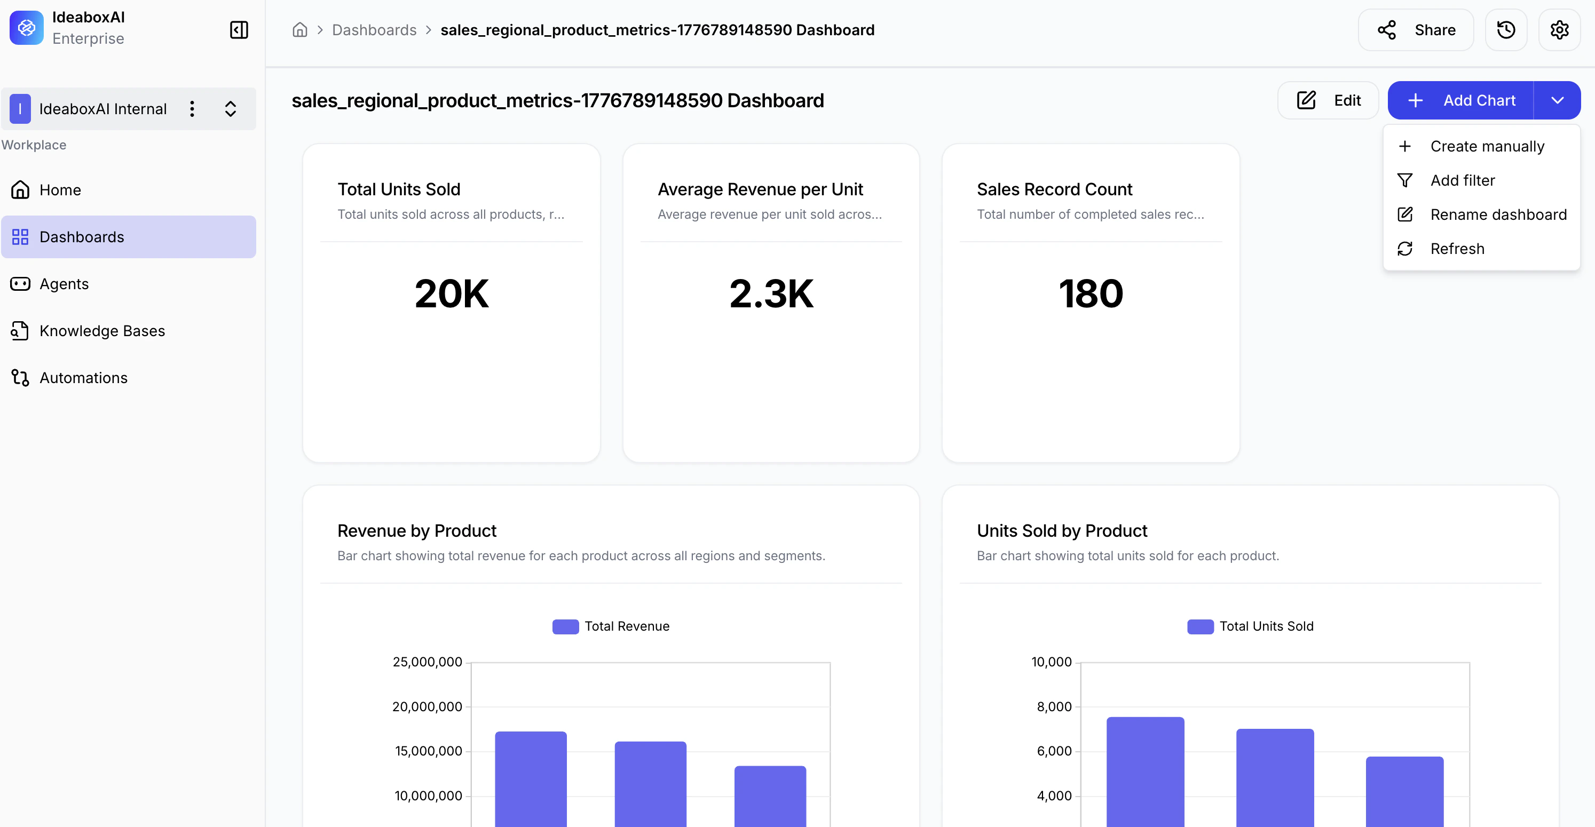Screen dimensions: 1595x827
Task: Click the Total Units Sold legend label
Action: pos(1266,626)
